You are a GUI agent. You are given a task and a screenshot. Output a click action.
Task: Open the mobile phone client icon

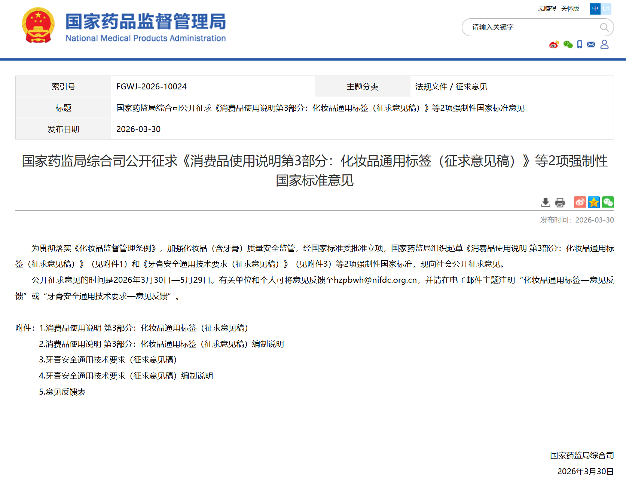580,45
